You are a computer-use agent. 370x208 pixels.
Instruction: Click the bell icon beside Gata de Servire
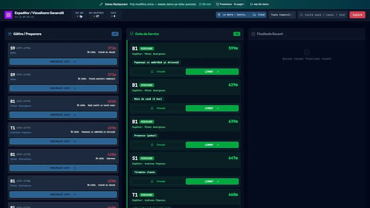pyautogui.click(x=132, y=34)
